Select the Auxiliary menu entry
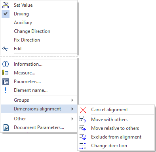156x152 pixels. click(x=39, y=23)
